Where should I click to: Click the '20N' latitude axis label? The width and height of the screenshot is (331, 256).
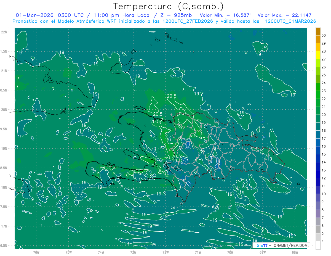pos(5,110)
